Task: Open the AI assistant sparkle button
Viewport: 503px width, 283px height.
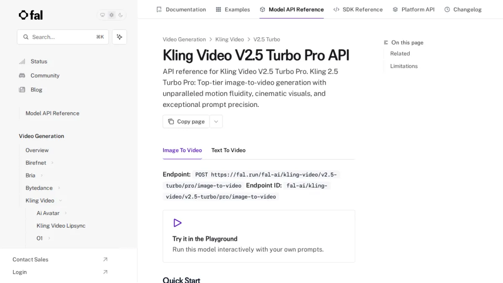Action: [x=119, y=37]
